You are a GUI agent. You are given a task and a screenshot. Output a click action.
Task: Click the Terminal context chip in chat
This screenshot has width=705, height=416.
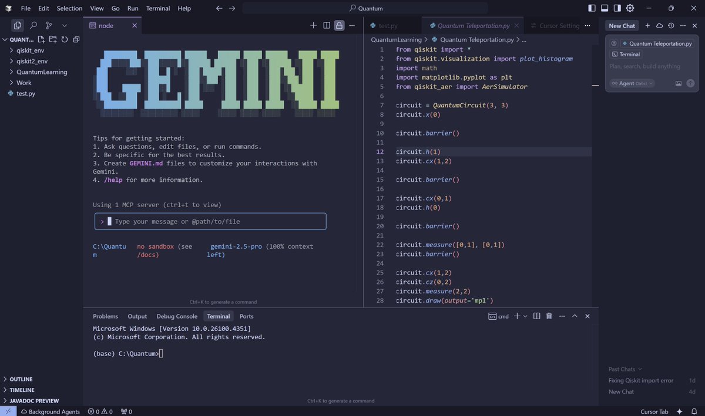pos(626,54)
